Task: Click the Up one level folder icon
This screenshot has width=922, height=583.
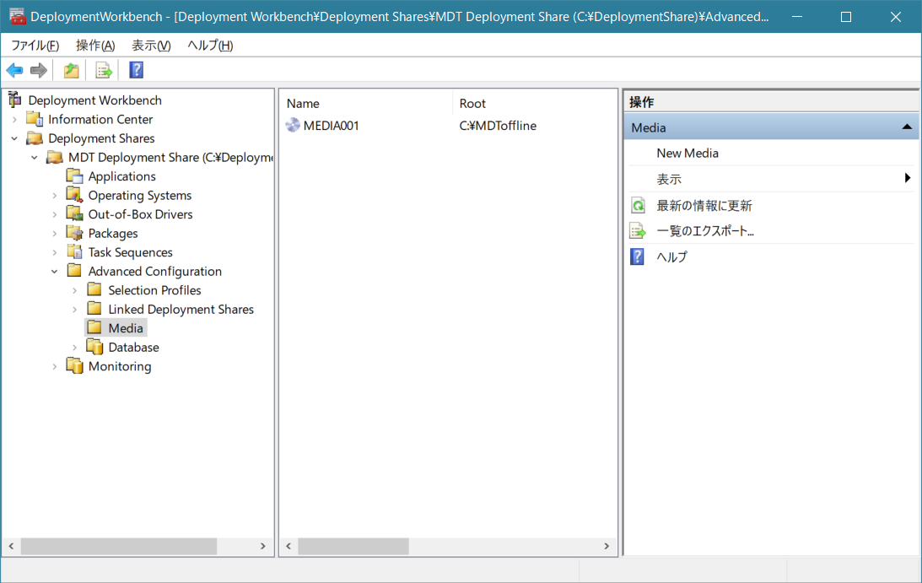Action: click(71, 71)
